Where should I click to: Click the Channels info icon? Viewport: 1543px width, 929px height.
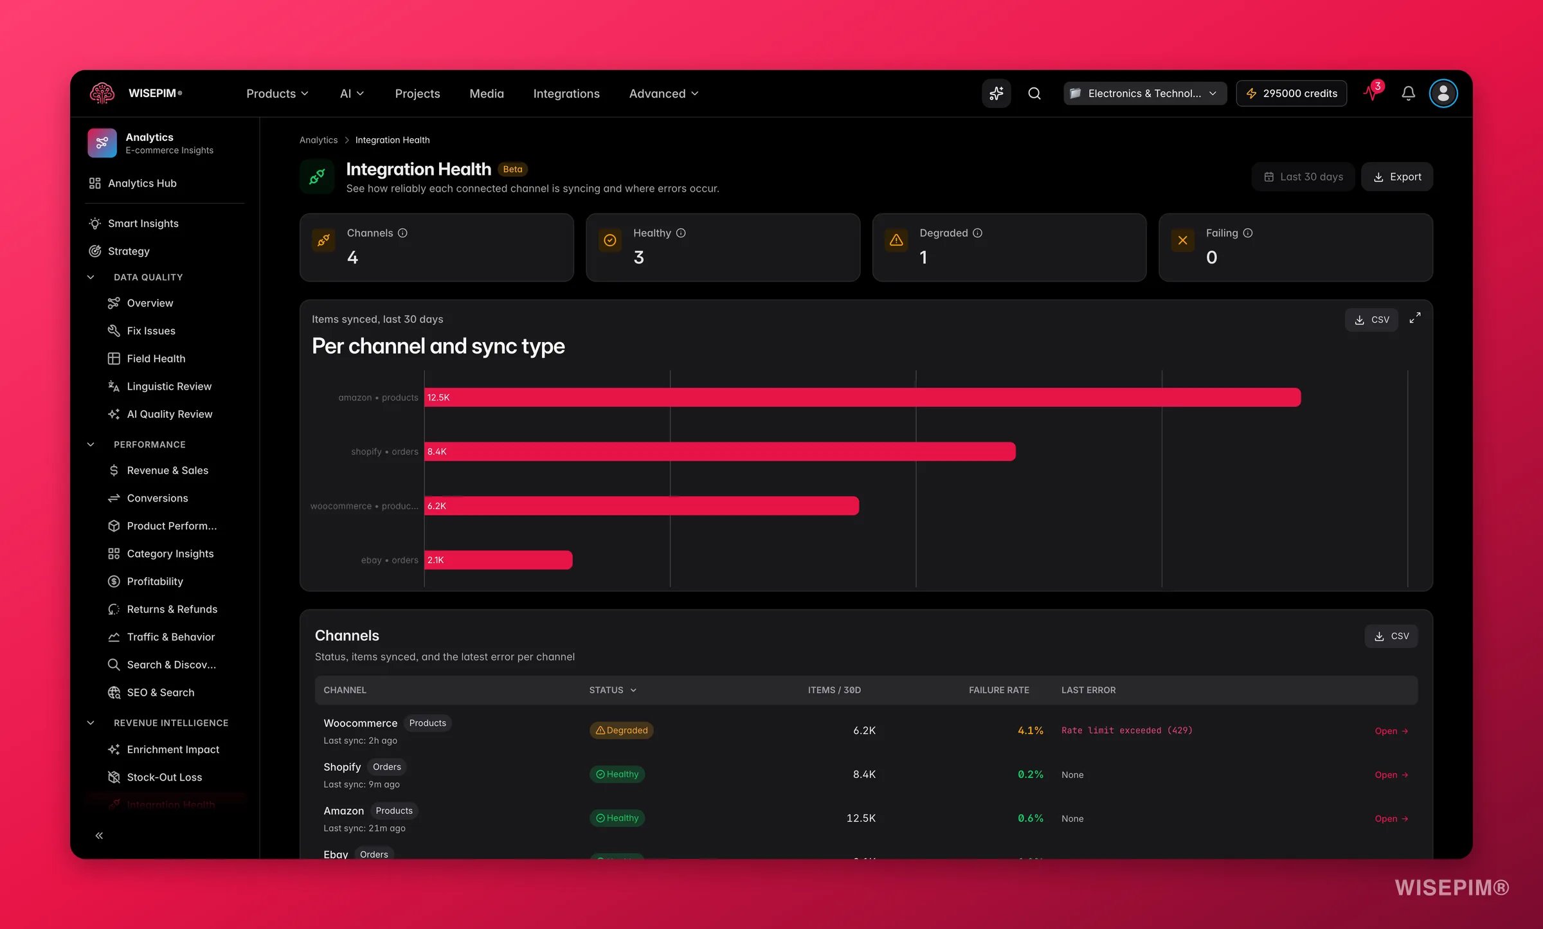point(402,233)
